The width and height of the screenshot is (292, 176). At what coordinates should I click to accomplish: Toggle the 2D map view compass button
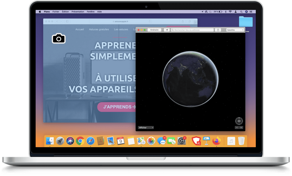point(239,121)
